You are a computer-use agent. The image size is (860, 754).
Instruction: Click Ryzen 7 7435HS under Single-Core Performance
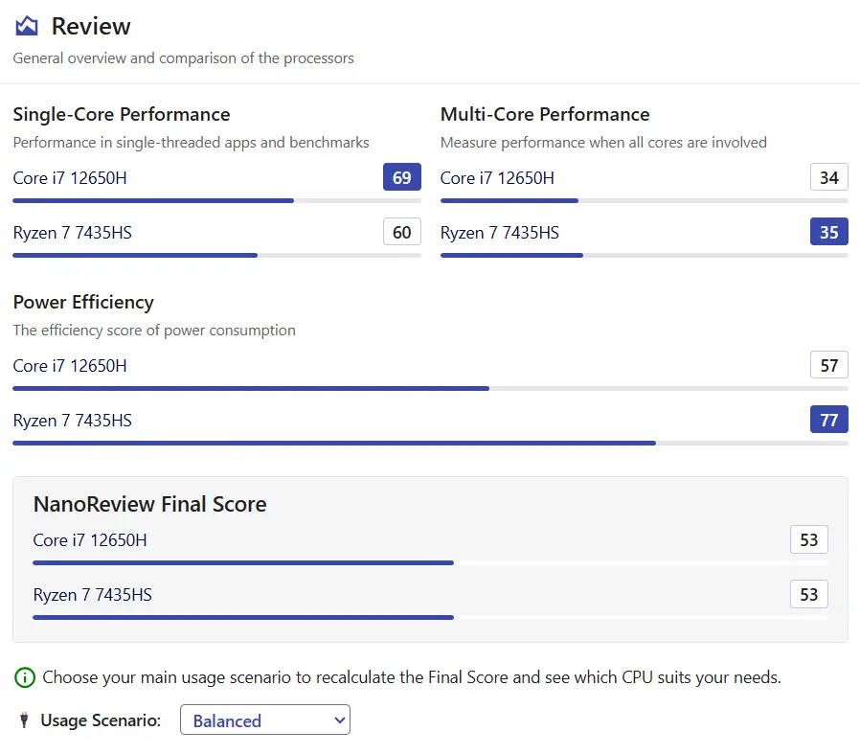coord(73,233)
